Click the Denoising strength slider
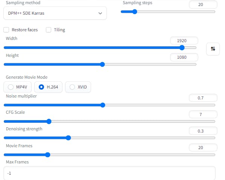The width and height of the screenshot is (225, 180). pos(109,138)
